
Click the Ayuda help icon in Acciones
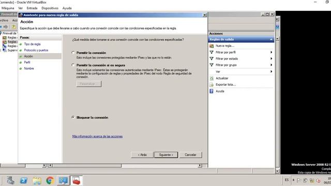click(x=212, y=91)
